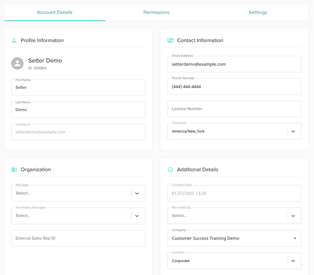314x275 pixels.
Task: Click the Last Name field
Action: [78, 110]
